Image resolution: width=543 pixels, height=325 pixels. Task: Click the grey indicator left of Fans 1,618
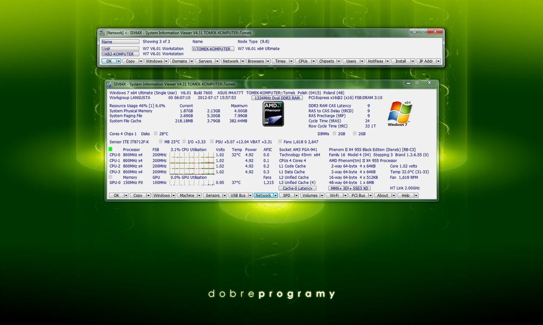coord(280,142)
